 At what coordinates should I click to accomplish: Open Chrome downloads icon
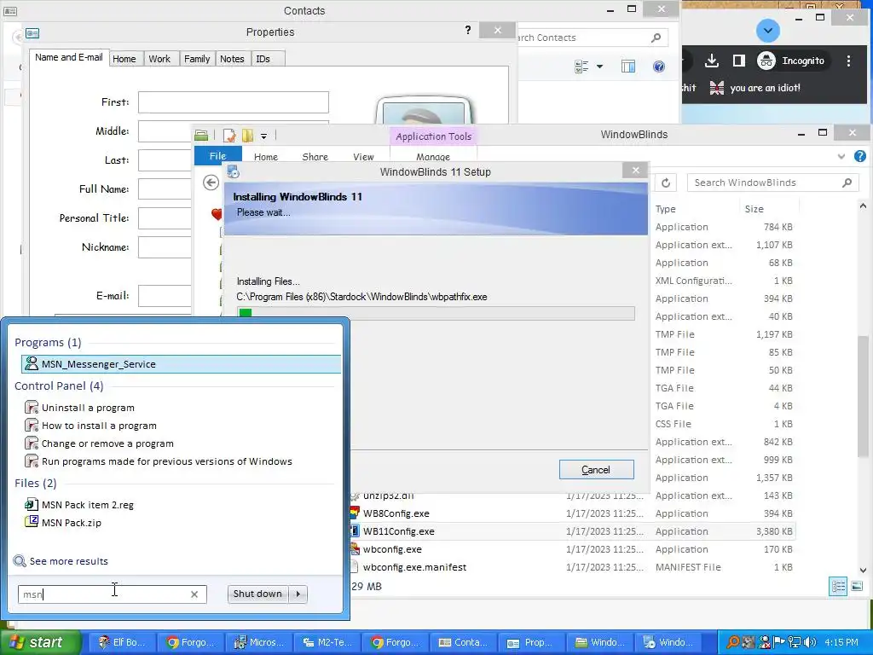[712, 61]
